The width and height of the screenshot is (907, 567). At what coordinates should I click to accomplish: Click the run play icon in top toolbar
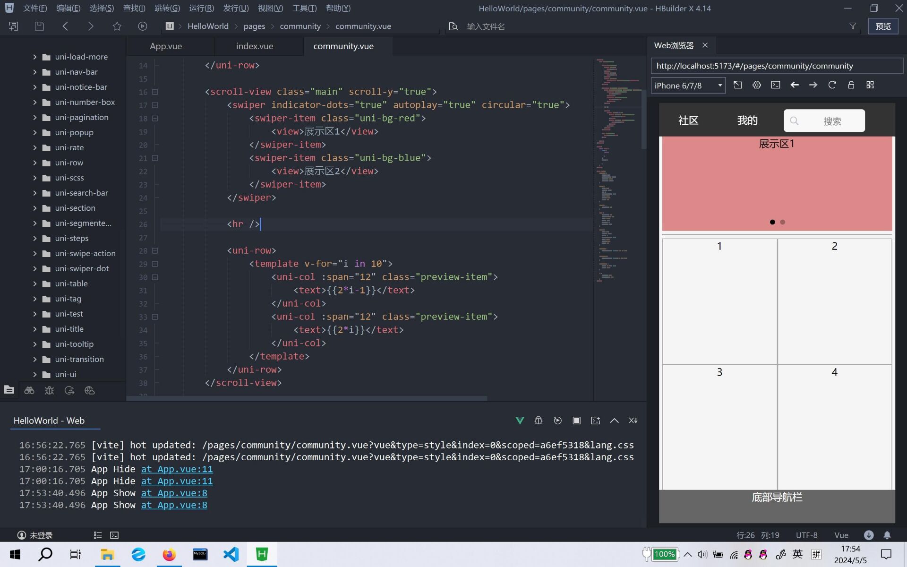tap(142, 26)
